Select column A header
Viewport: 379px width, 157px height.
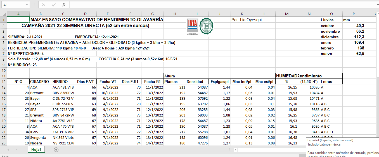tap(18, 14)
